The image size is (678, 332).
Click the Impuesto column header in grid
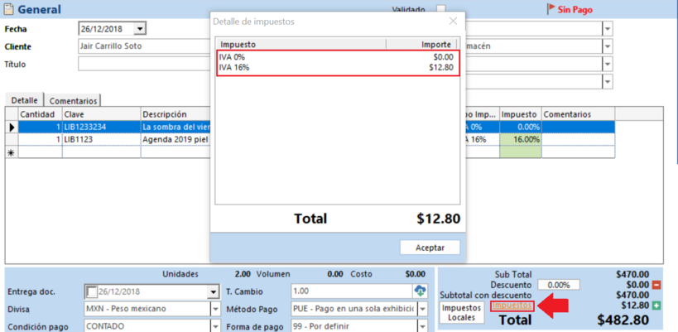click(x=520, y=114)
